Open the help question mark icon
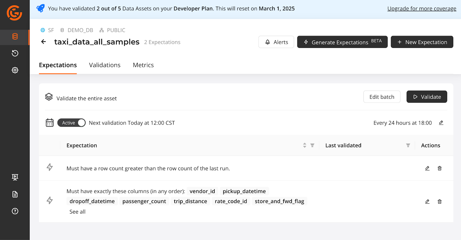Image resolution: width=461 pixels, height=240 pixels. click(15, 211)
